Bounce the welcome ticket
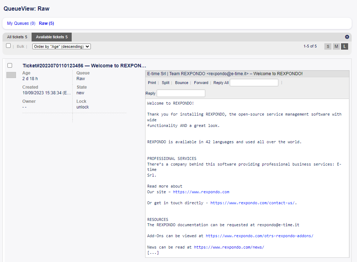357x262 pixels. click(181, 83)
